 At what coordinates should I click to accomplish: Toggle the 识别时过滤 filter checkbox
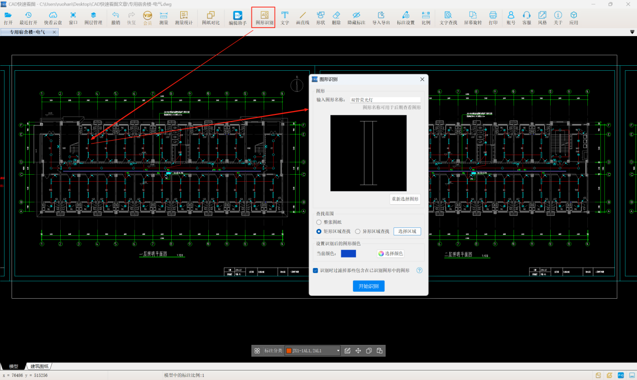pos(316,271)
